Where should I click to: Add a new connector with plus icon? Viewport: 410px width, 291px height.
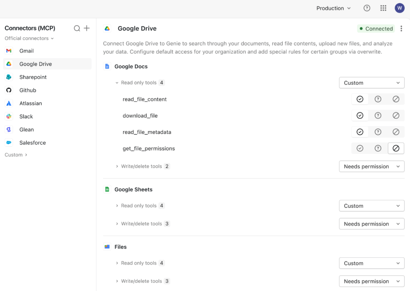click(87, 28)
